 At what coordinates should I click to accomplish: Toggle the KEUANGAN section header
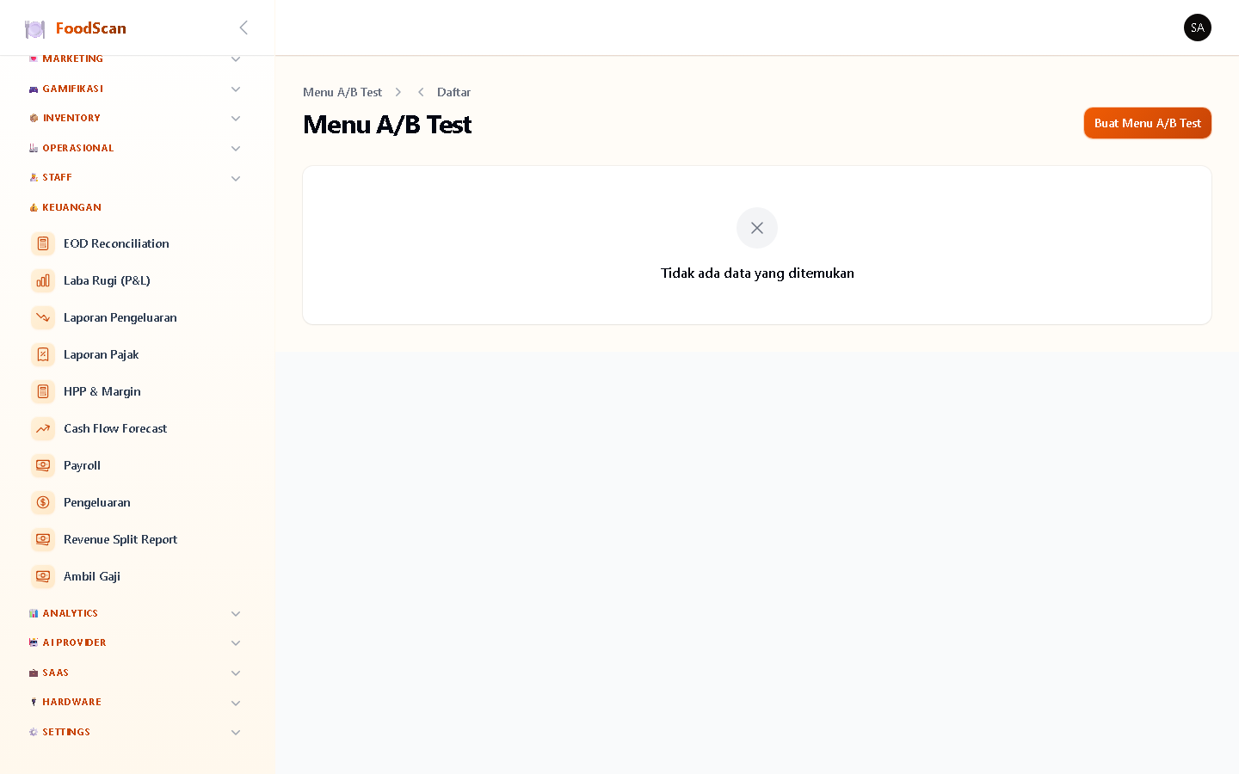pos(71,207)
